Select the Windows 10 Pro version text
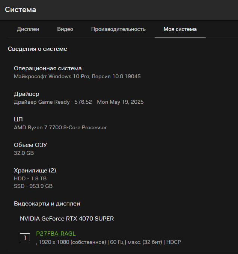This screenshot has height=254, width=238. point(77,76)
